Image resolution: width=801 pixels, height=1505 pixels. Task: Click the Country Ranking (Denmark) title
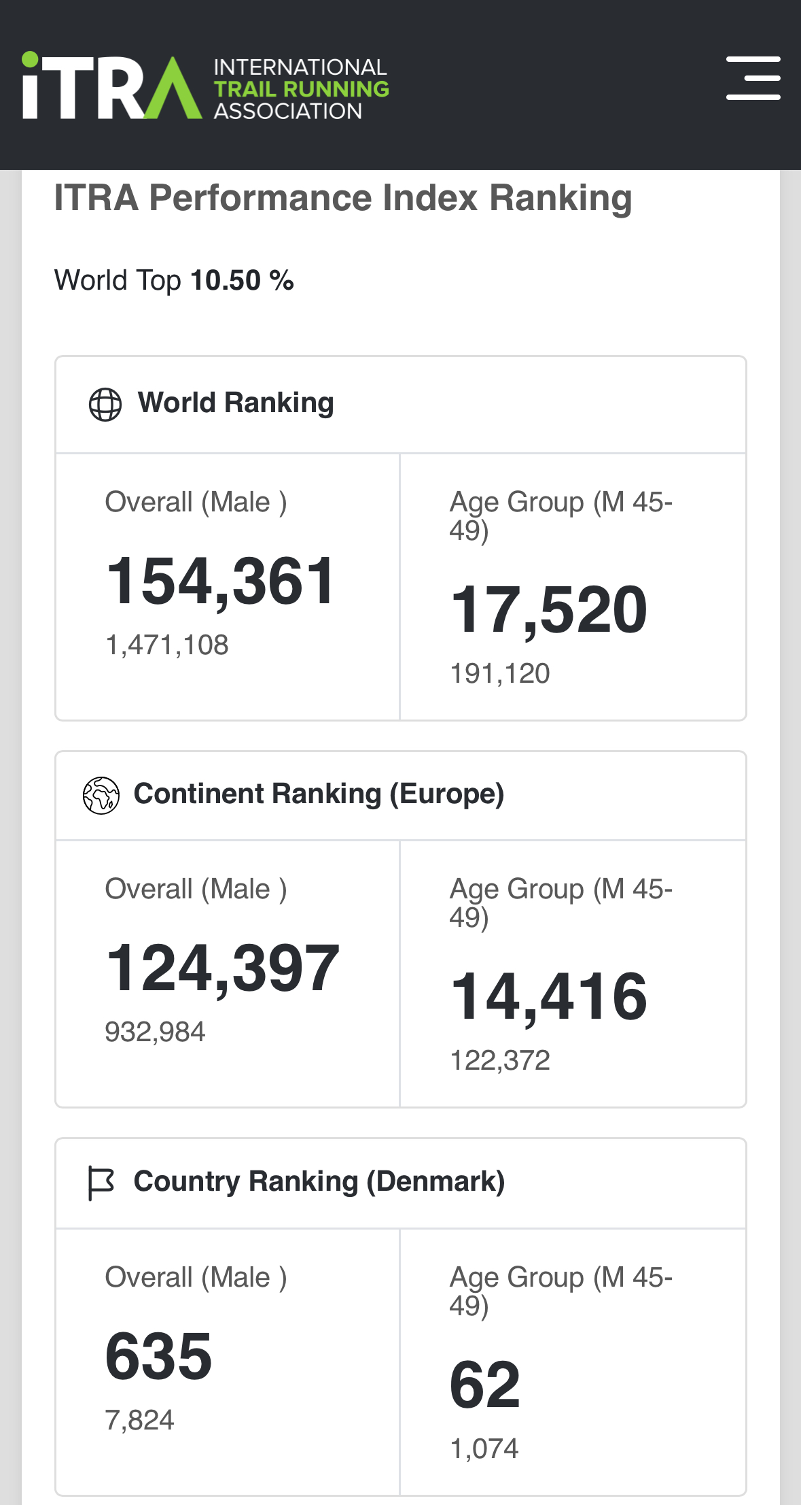point(319,1181)
